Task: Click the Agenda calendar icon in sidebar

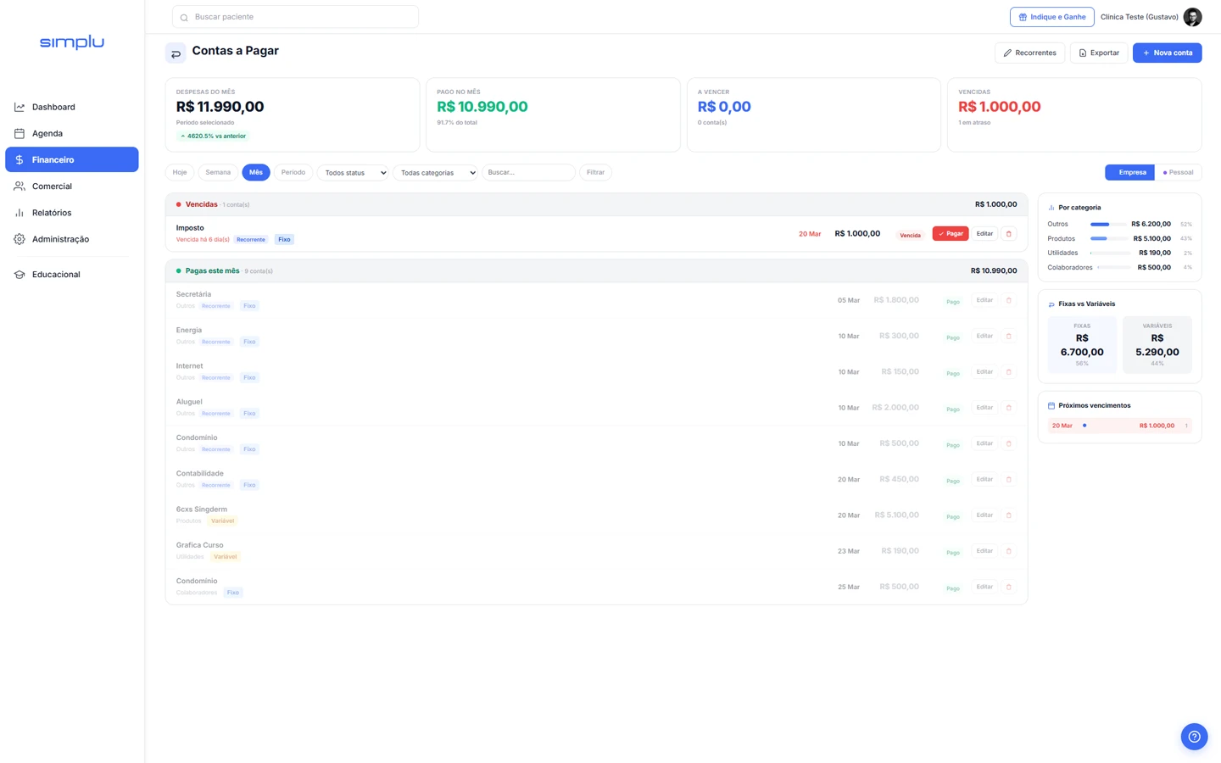Action: [x=20, y=133]
